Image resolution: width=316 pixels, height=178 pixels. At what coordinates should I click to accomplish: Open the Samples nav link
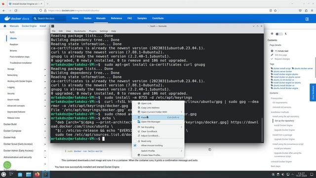[x=142, y=18]
